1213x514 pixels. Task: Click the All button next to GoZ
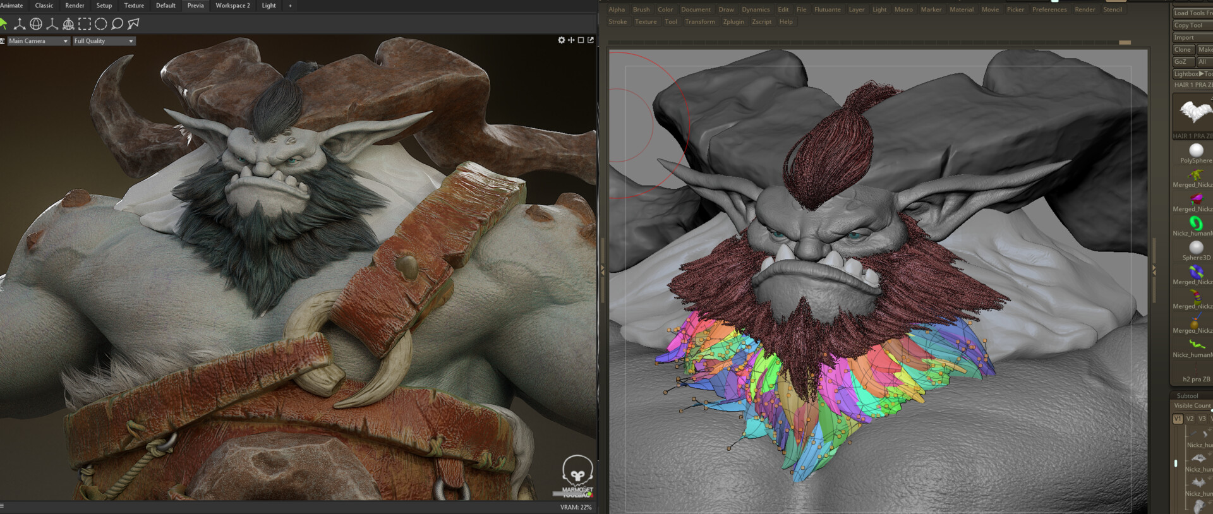click(1204, 61)
